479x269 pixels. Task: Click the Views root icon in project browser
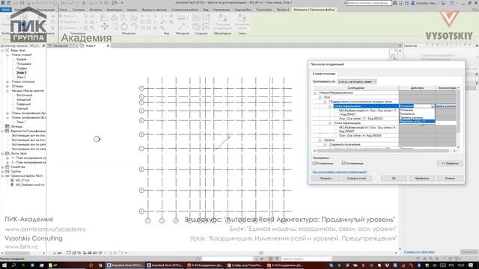7,50
